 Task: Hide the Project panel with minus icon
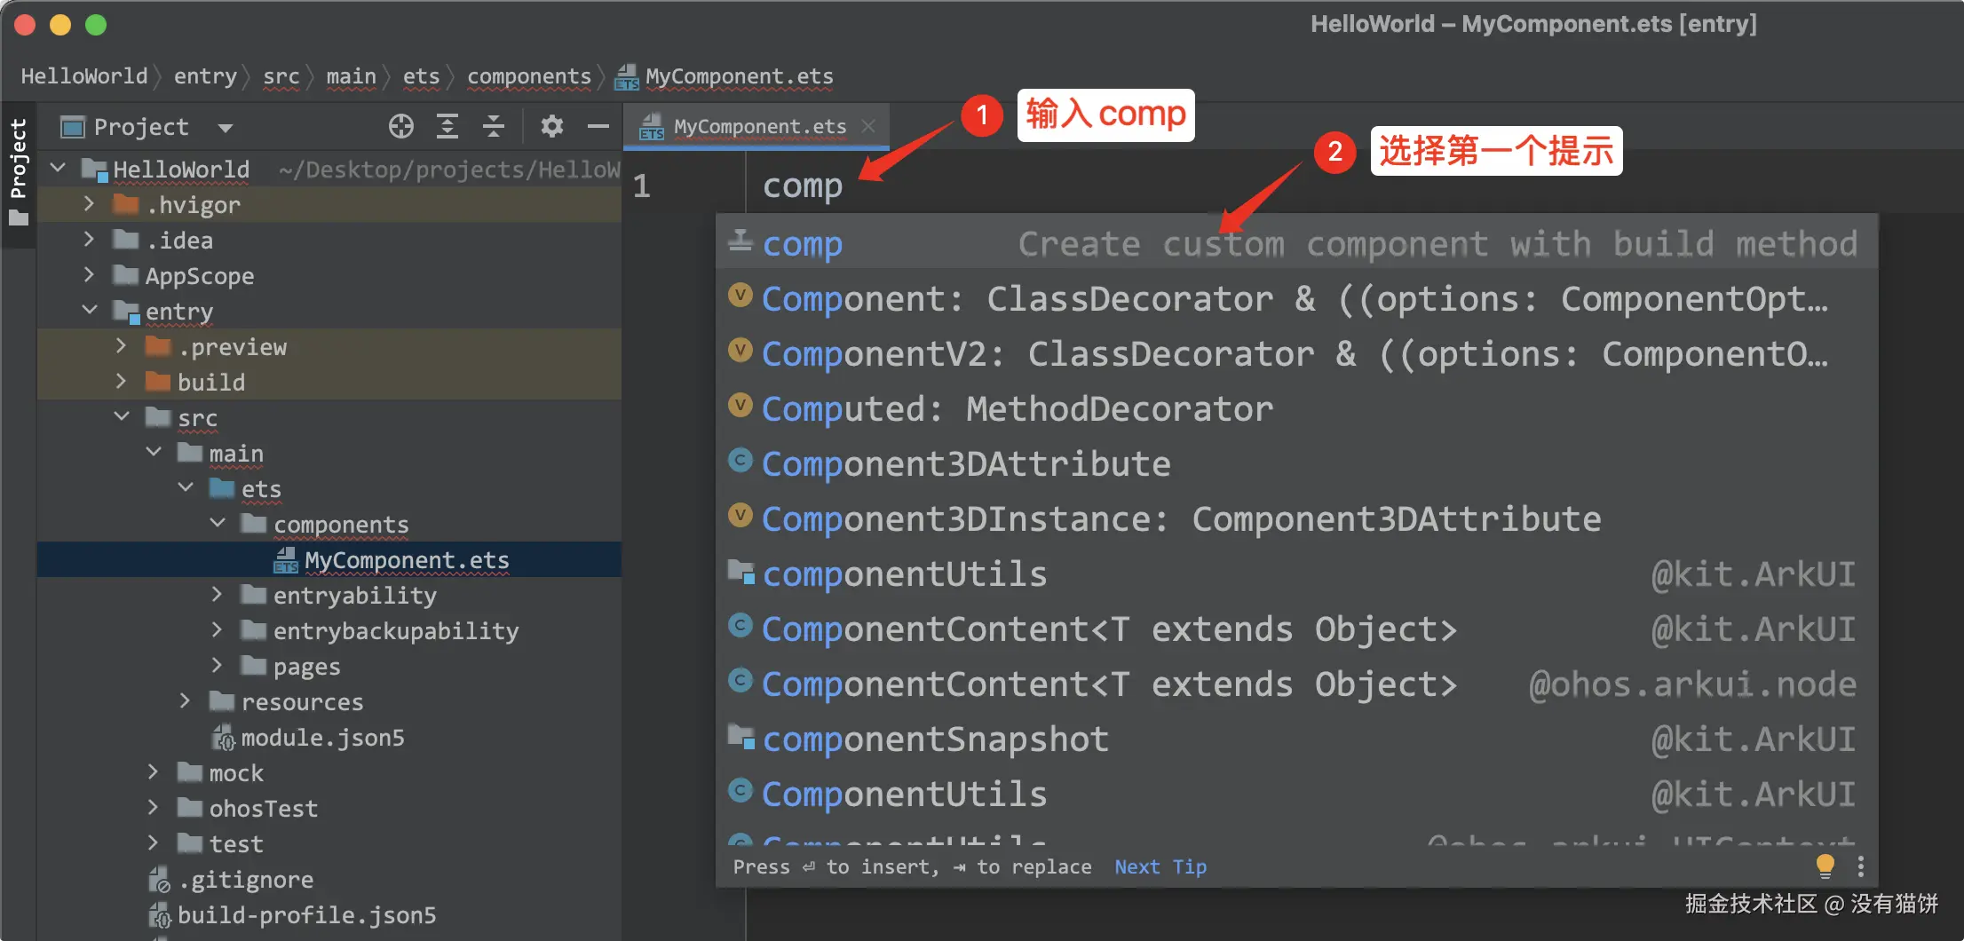click(598, 127)
